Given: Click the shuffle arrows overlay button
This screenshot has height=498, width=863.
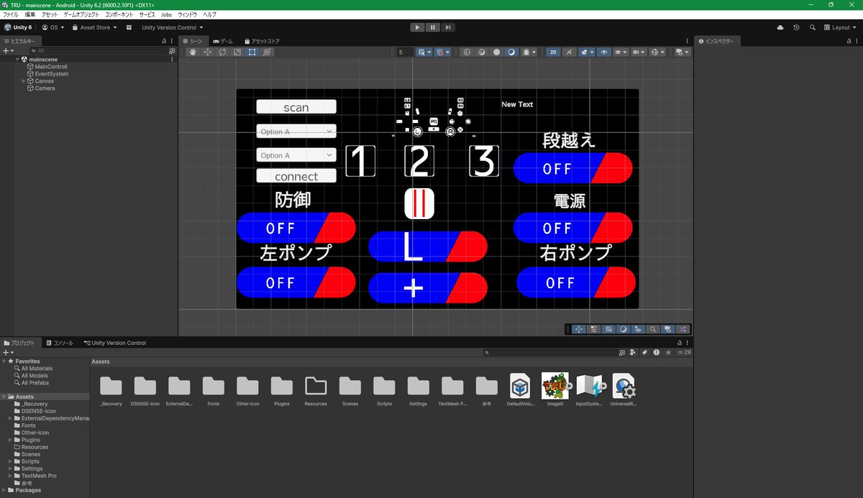Looking at the screenshot, I should (x=682, y=328).
